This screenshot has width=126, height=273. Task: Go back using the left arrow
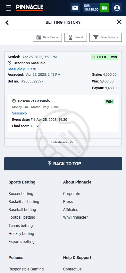pos(7,22)
